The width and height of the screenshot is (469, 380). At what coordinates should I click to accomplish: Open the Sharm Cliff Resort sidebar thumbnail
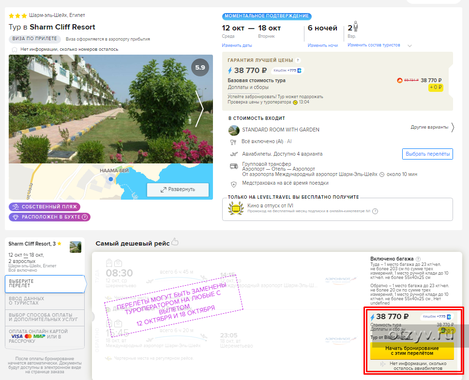pos(75,247)
